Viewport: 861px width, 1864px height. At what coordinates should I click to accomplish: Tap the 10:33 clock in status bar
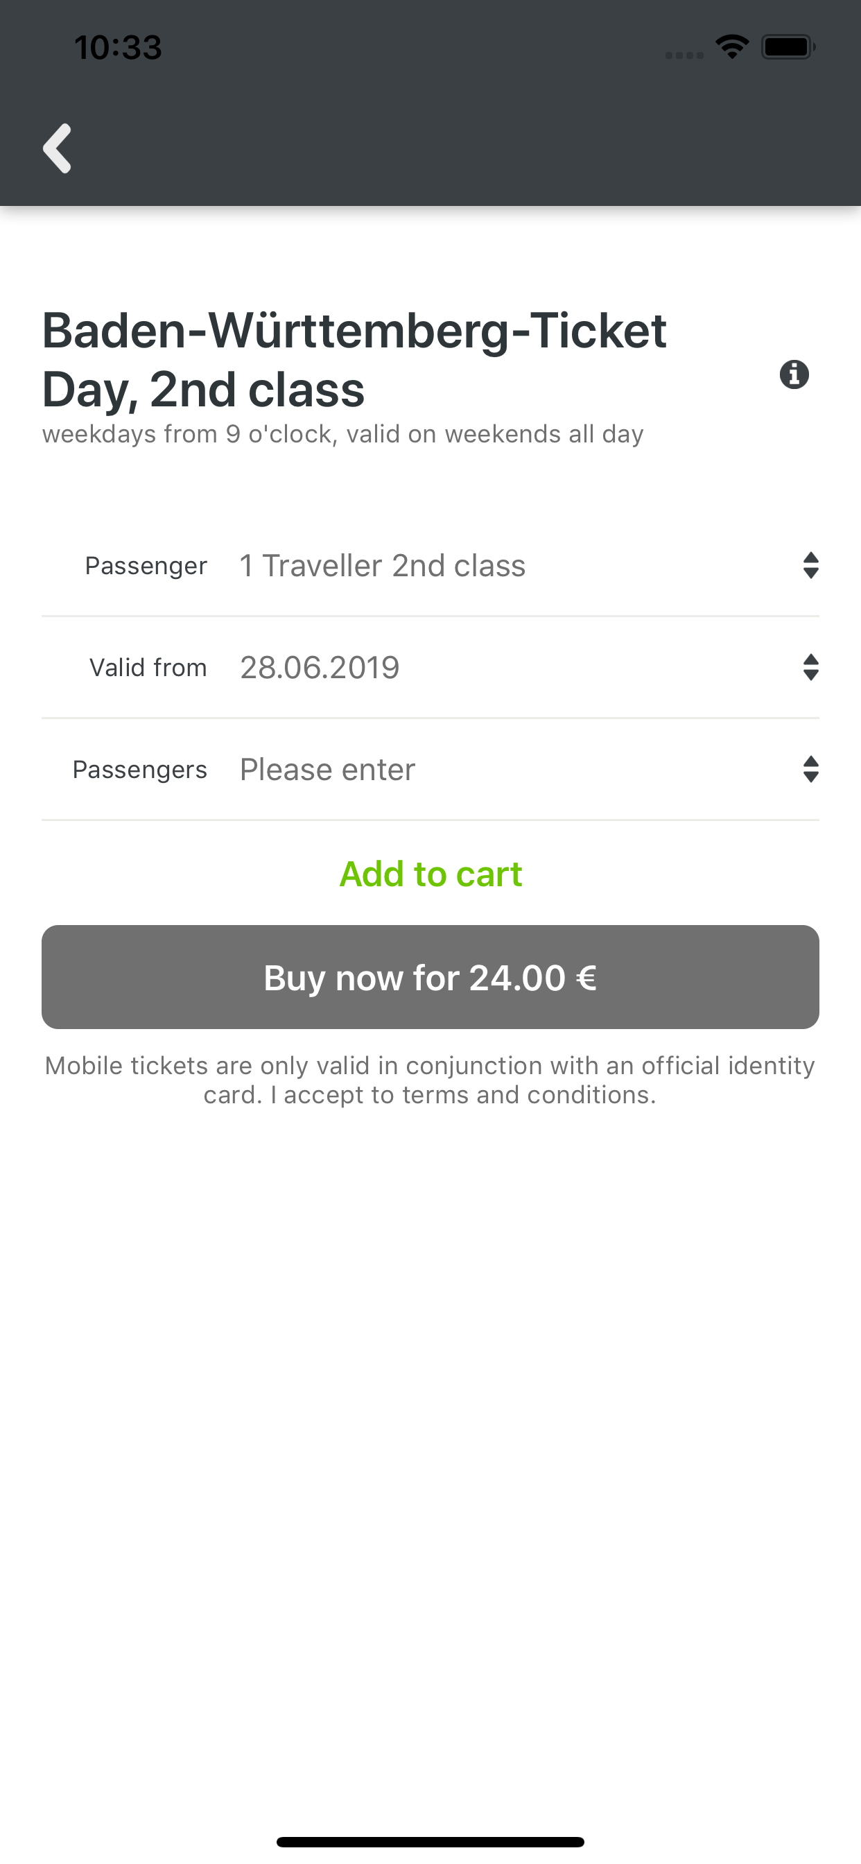tap(118, 47)
